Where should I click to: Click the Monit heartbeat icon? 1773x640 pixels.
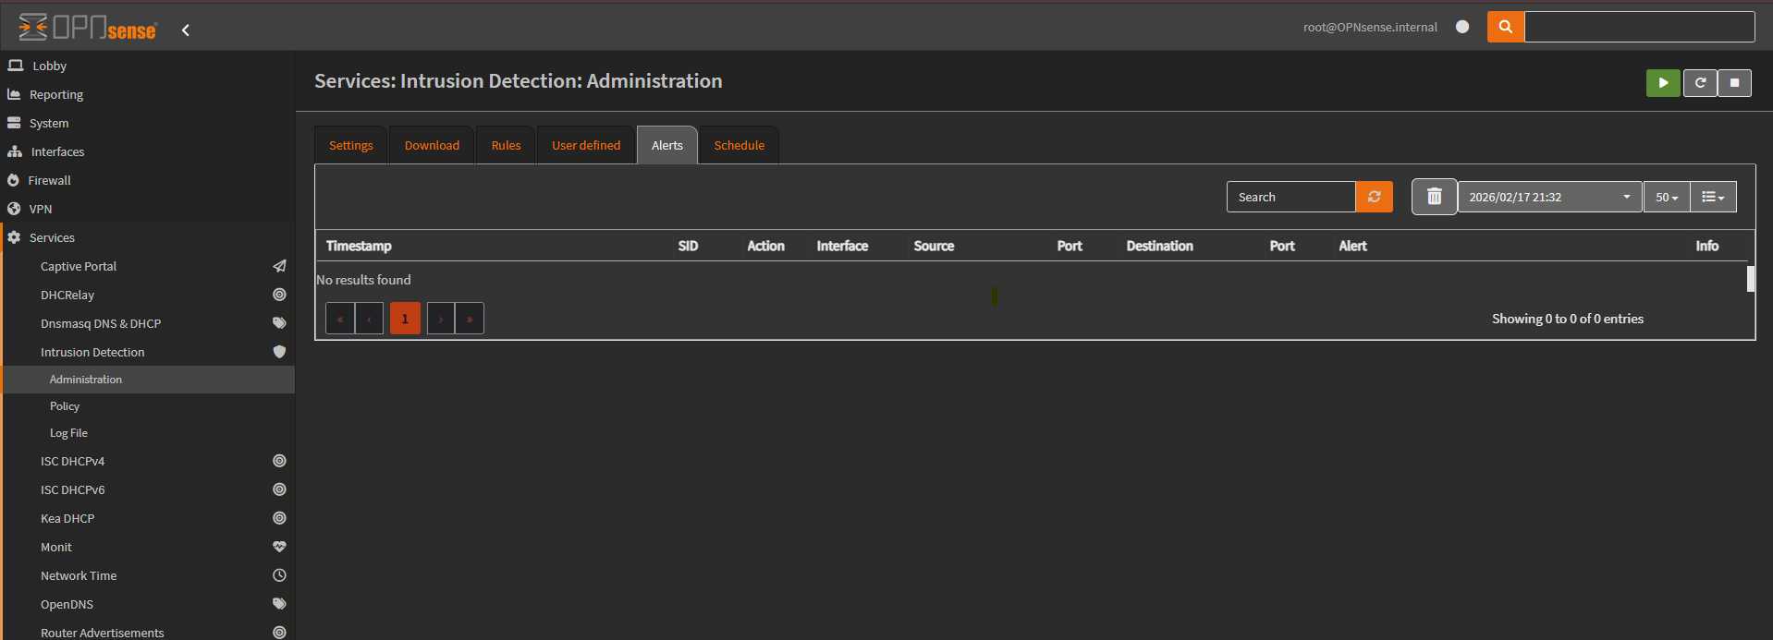pos(279,547)
